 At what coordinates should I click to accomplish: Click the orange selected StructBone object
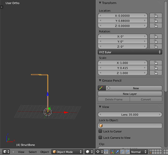[48, 84]
